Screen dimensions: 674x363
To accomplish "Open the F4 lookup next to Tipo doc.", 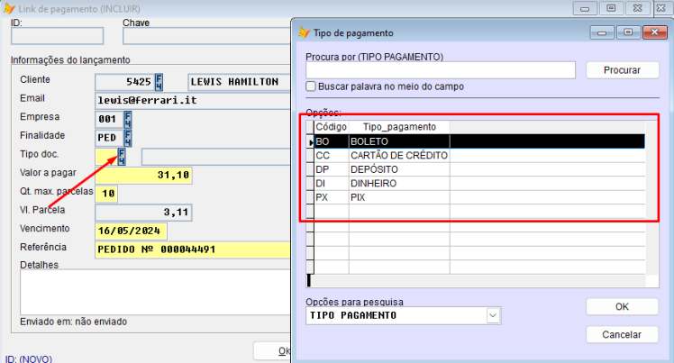I will pos(122,157).
